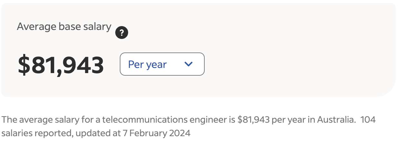
Task: Expand the salary period combo box
Action: click(162, 64)
